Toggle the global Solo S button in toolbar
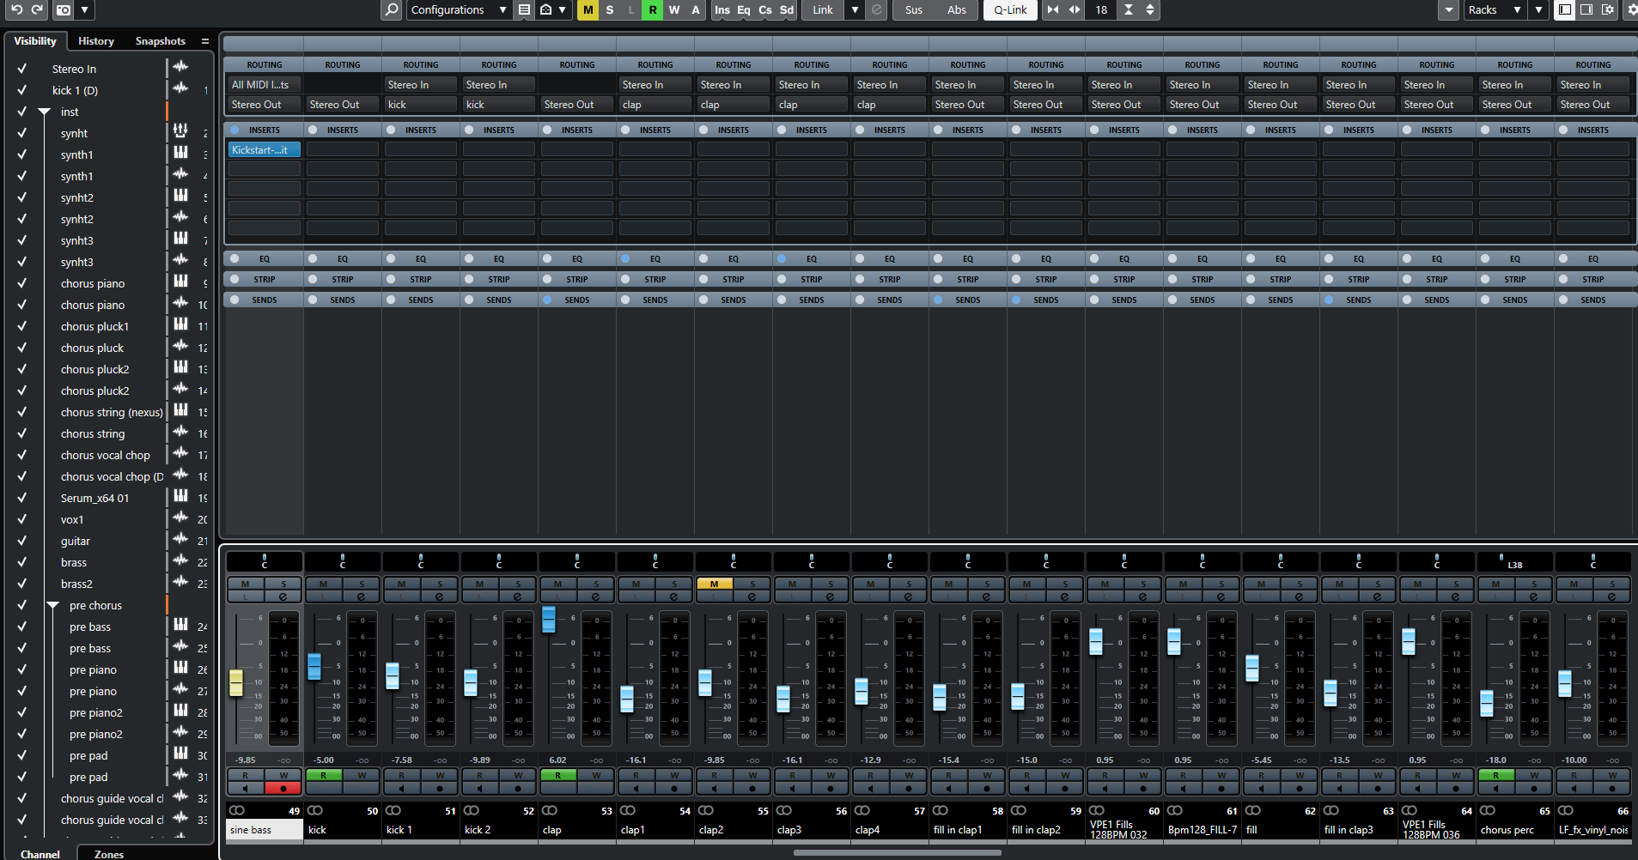The width and height of the screenshot is (1638, 860). pos(610,9)
